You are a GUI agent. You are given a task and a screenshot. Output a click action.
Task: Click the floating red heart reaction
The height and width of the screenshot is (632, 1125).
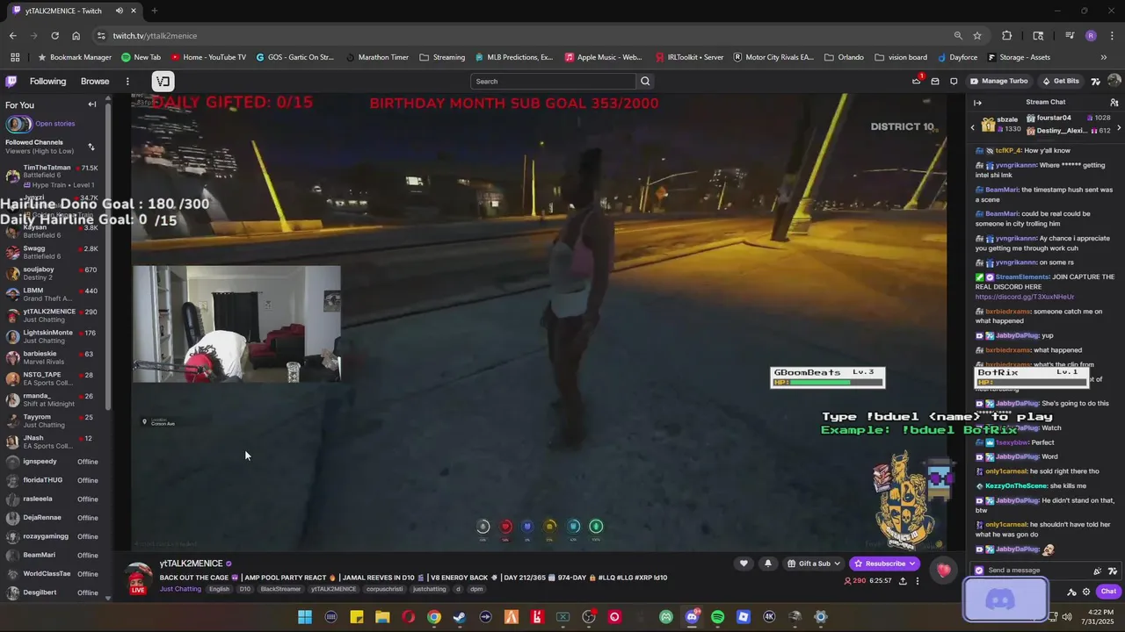click(944, 571)
